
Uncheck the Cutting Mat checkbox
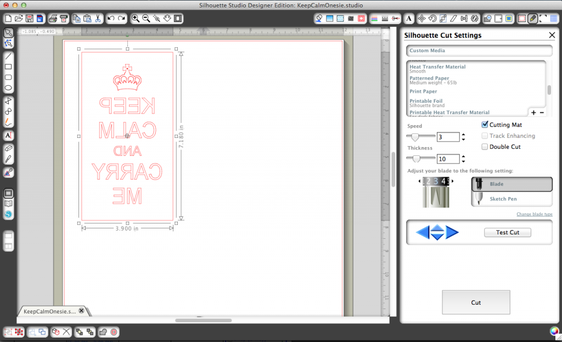[485, 125]
